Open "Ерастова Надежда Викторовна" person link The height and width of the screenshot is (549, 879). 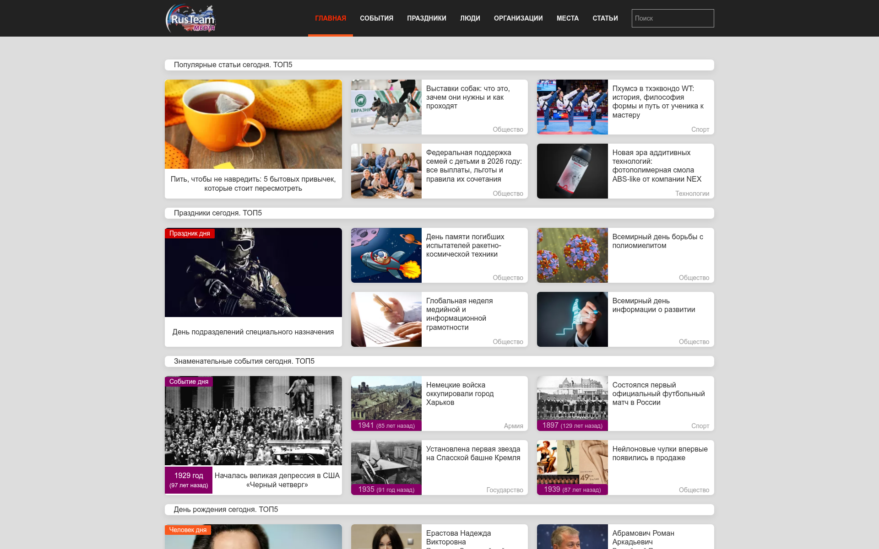pos(459,538)
